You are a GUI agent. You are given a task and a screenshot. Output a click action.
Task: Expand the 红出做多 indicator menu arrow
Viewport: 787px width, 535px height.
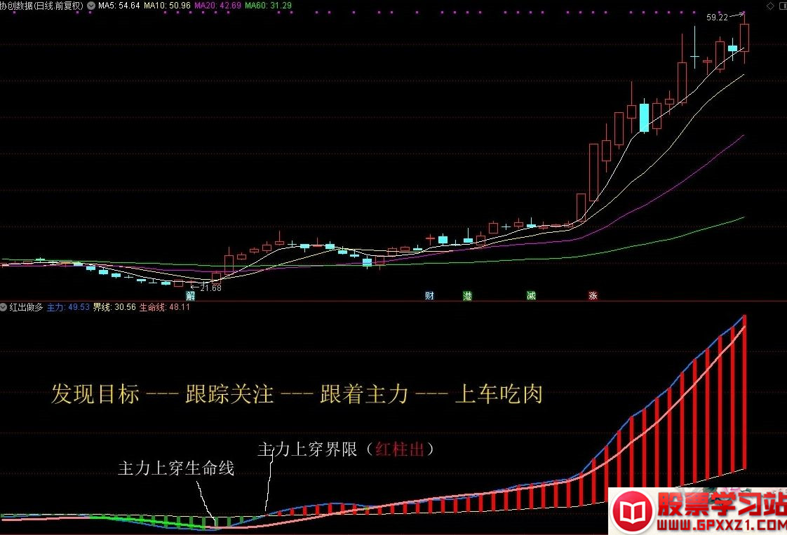[x=4, y=307]
